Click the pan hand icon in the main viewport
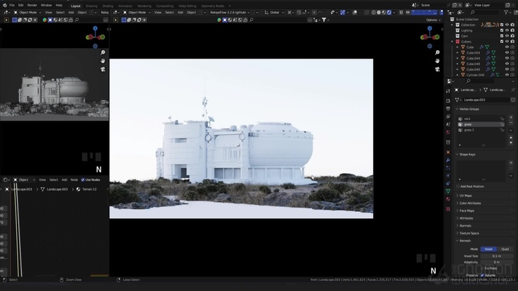This screenshot has height=291, width=518. coord(437,61)
